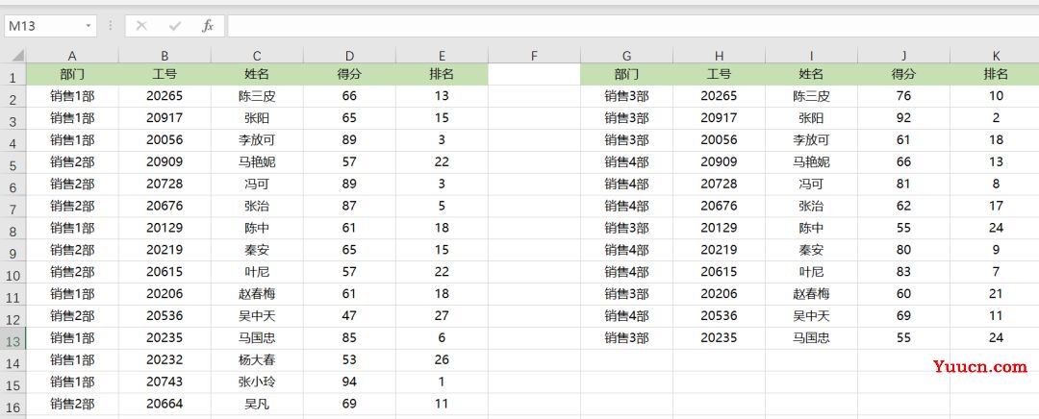
Task: Click the cell with name 张小玲
Action: click(x=257, y=382)
